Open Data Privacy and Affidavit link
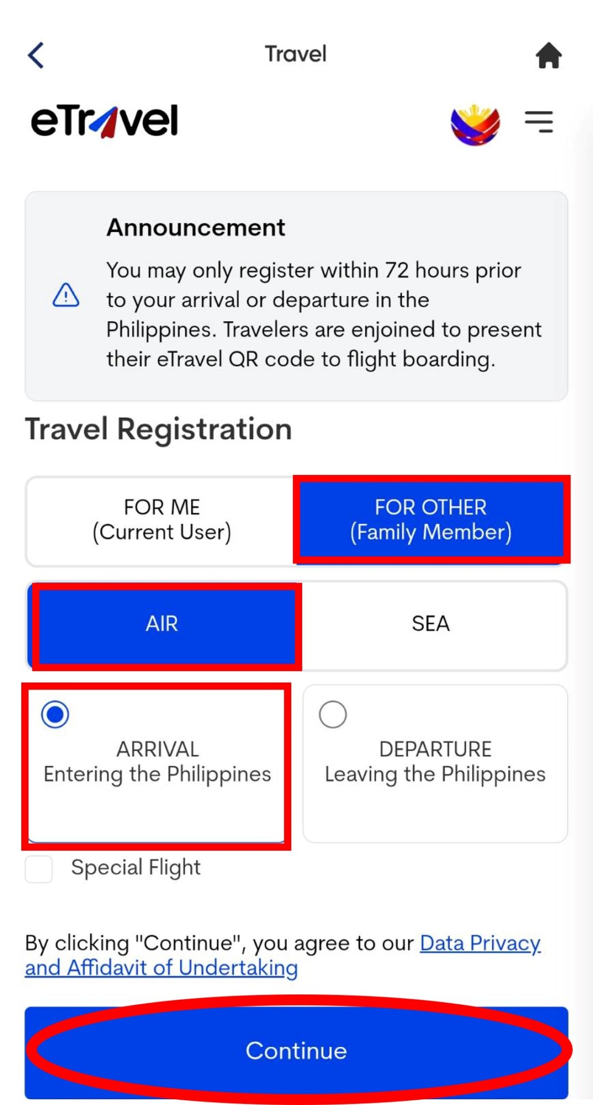593x1105 pixels. point(480,943)
